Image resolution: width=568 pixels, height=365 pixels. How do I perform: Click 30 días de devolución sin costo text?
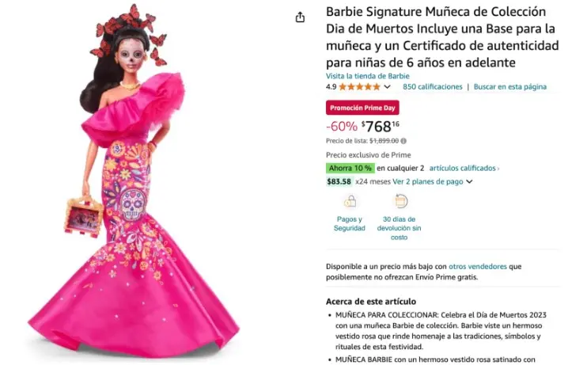coord(399,228)
